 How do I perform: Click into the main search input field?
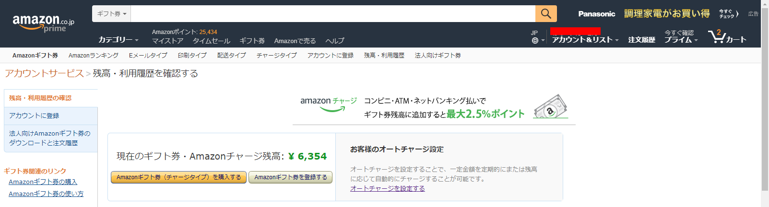click(333, 13)
